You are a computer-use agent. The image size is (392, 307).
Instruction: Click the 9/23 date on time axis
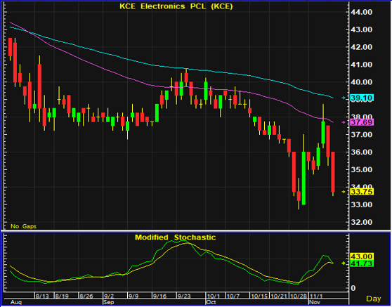184,296
